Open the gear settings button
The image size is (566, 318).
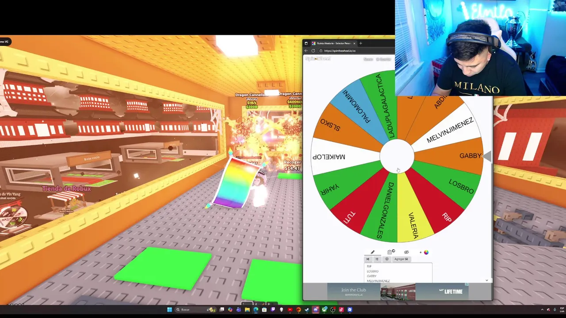[387, 259]
